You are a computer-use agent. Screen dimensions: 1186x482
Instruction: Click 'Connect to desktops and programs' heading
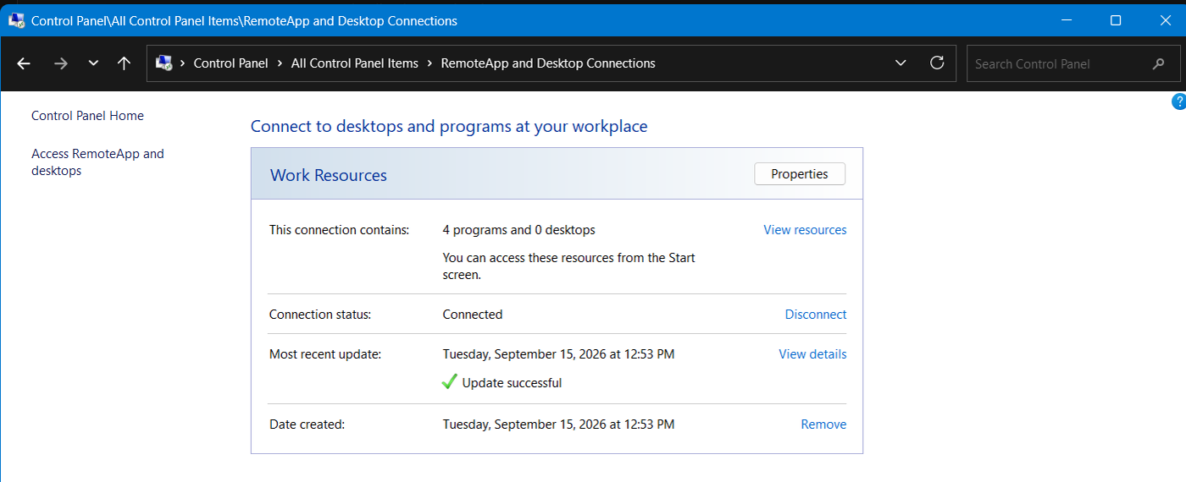tap(449, 127)
